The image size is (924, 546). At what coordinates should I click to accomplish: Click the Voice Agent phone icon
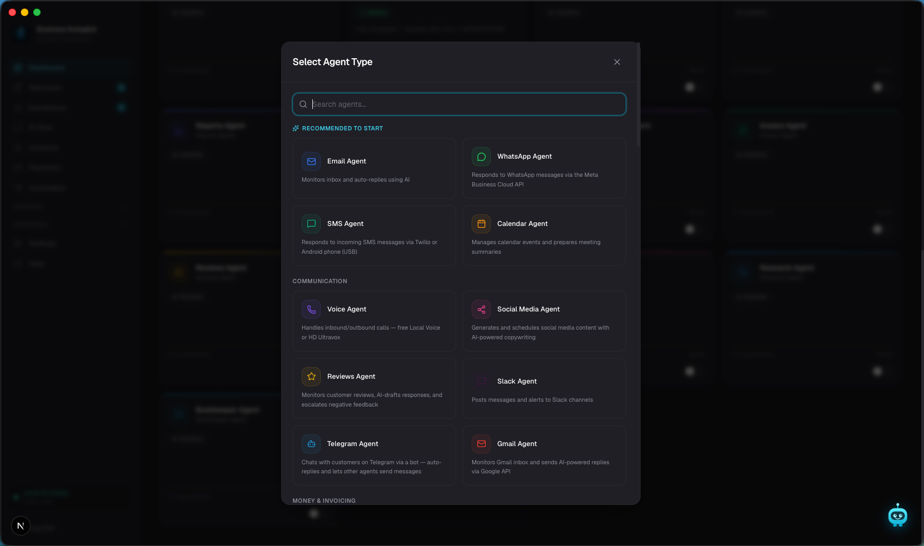tap(311, 309)
